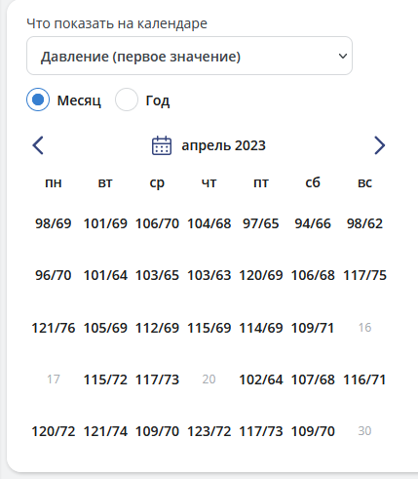Pick empty day 16 in calendar
The height and width of the screenshot is (479, 418).
[x=364, y=328]
